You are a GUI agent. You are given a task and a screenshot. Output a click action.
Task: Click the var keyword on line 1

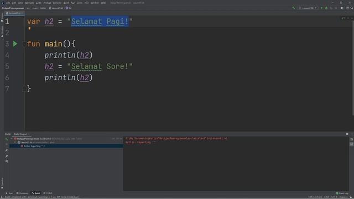coord(33,22)
